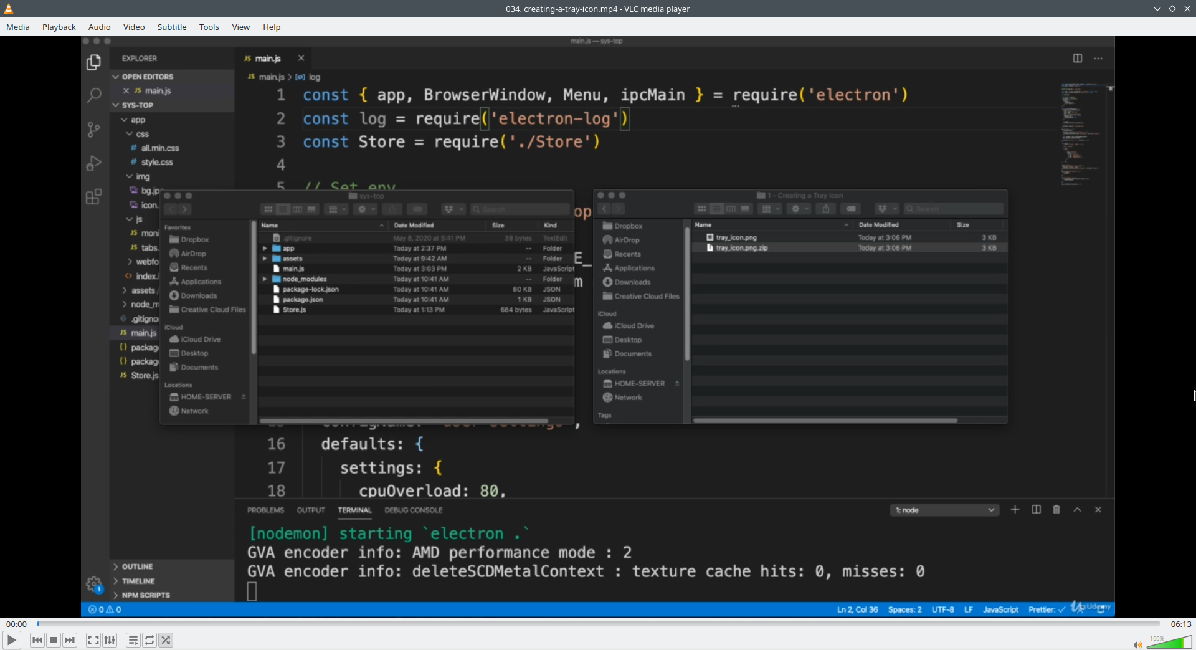
Task: Stop playback using the VLC stop button
Action: click(54, 640)
